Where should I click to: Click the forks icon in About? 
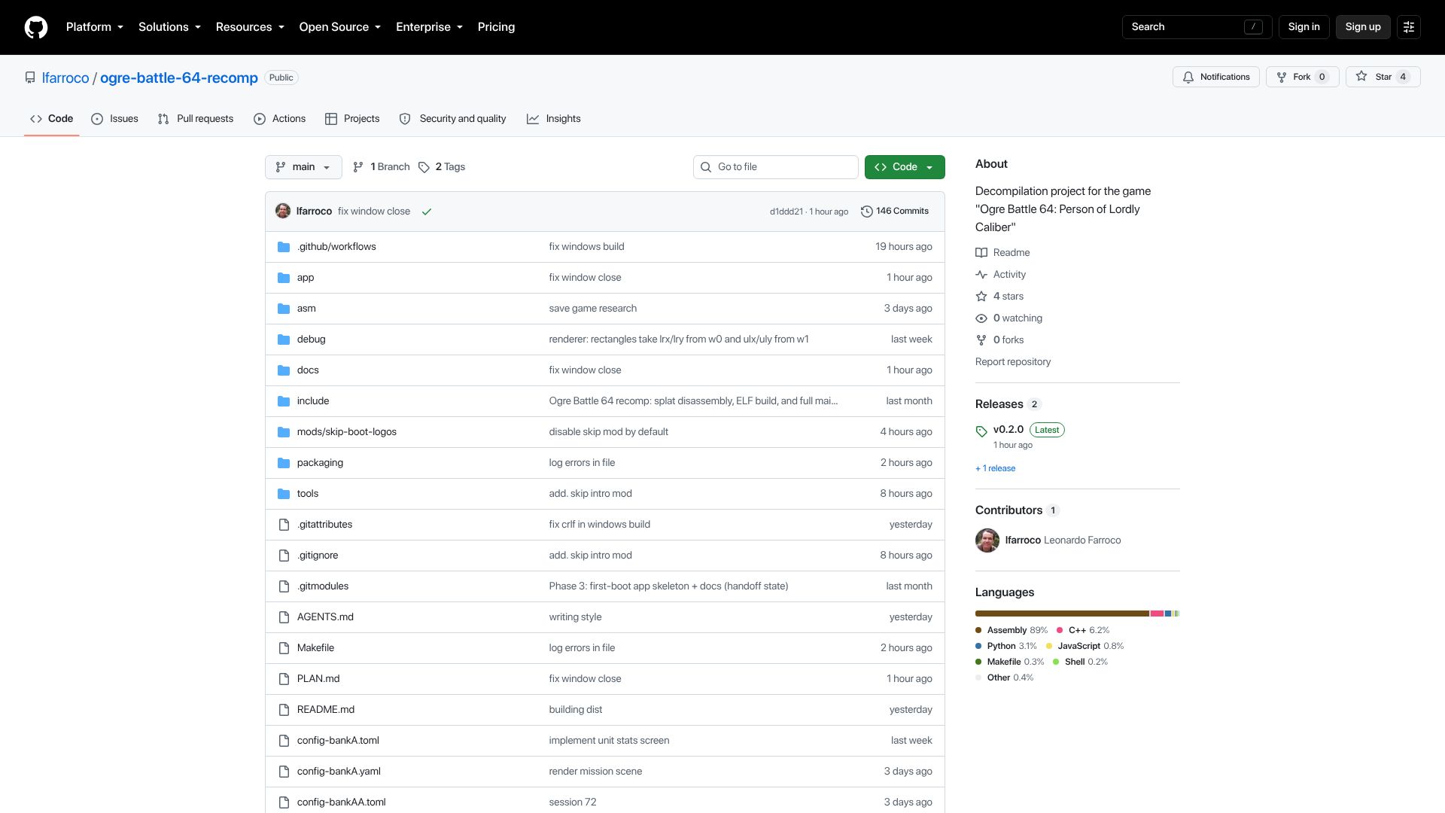pos(981,340)
